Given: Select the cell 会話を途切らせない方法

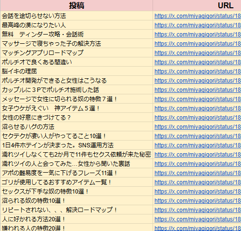Looking at the screenshot, I should click(77, 16).
